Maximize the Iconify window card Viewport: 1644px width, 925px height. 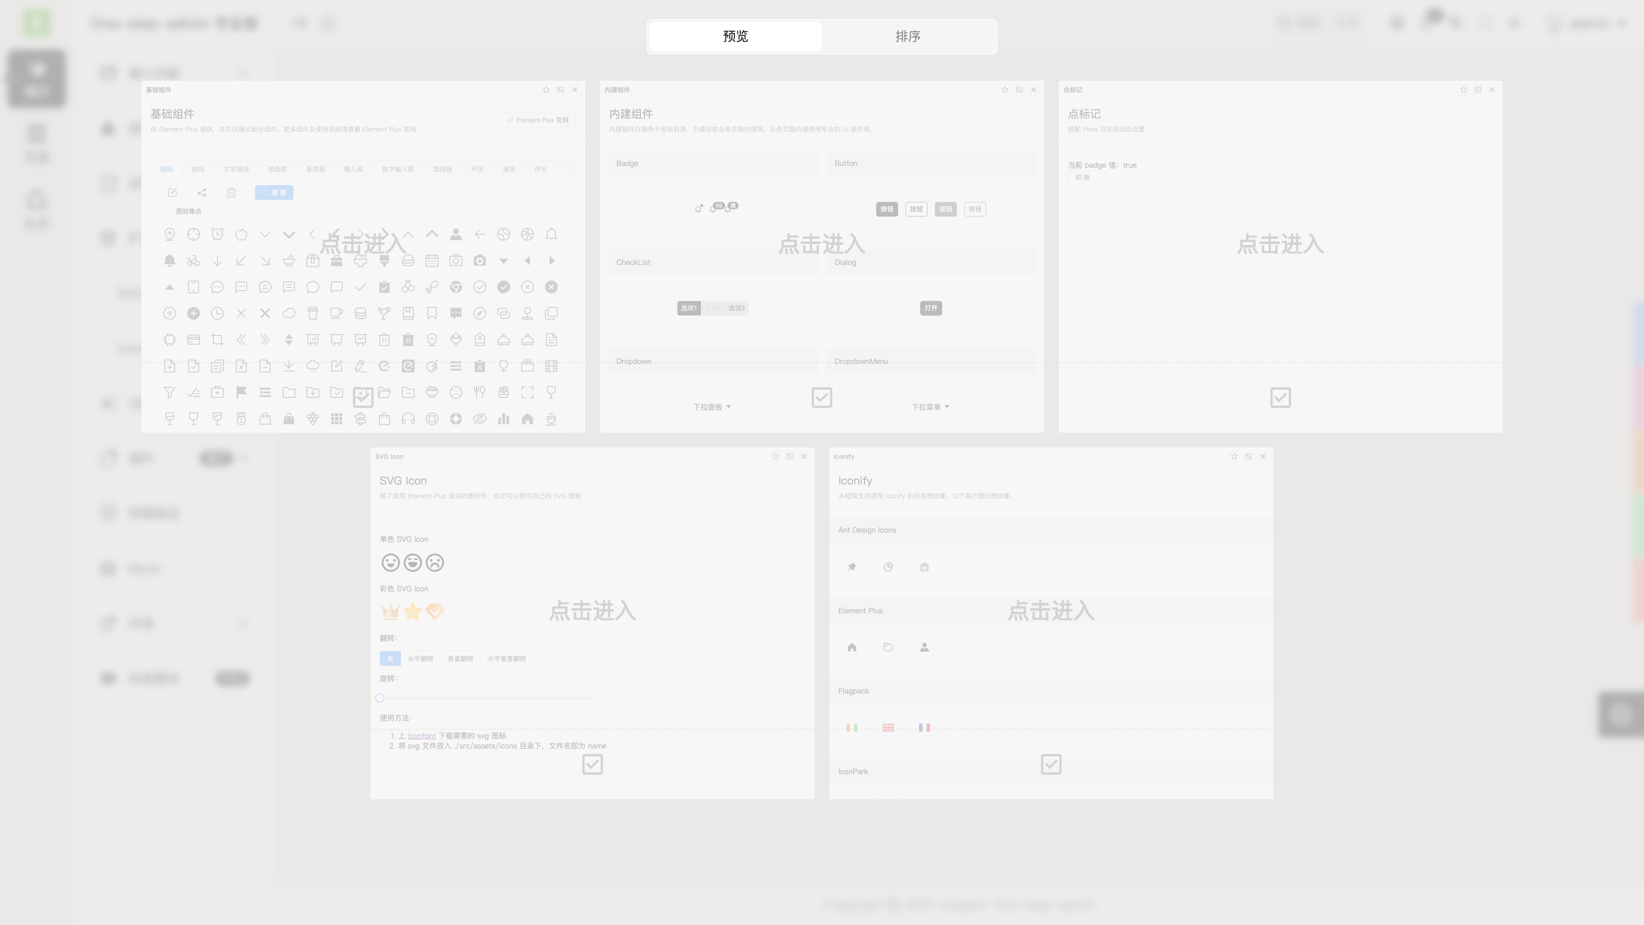1248,457
